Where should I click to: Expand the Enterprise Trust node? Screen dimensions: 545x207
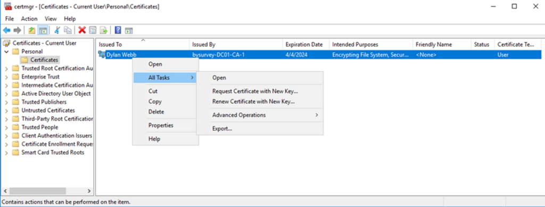coord(6,77)
